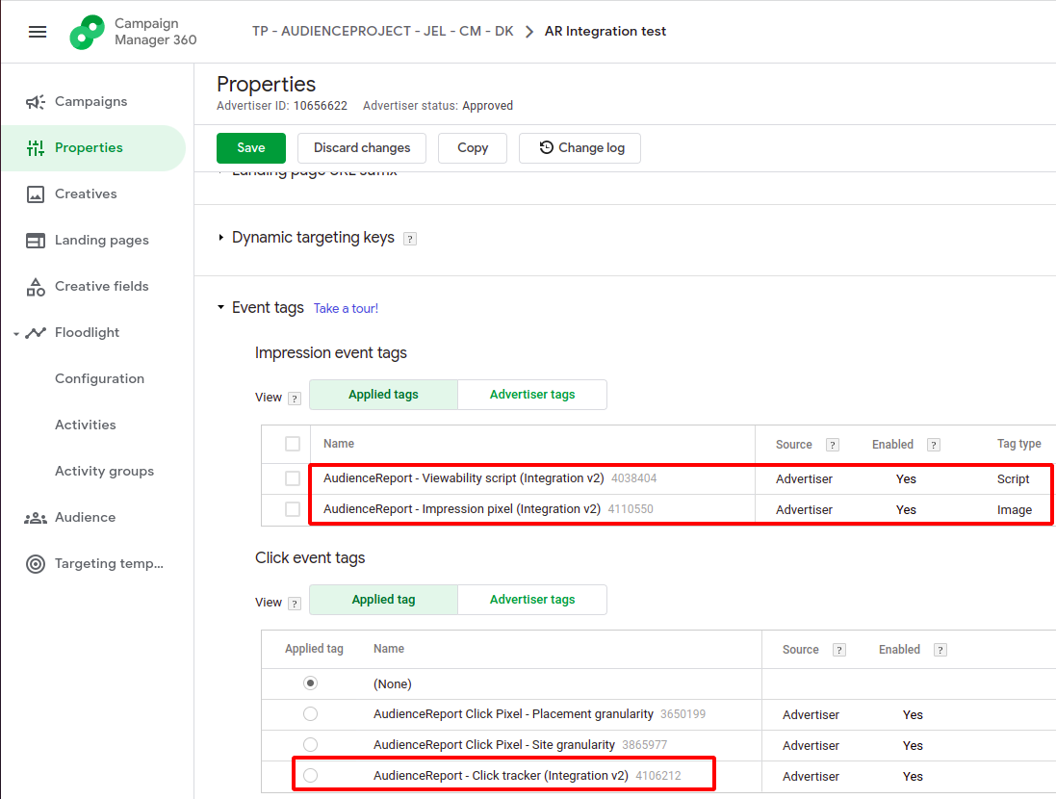Click AudienceReport - Click tracker tag name
This screenshot has width=1056, height=799.
[x=502, y=776]
